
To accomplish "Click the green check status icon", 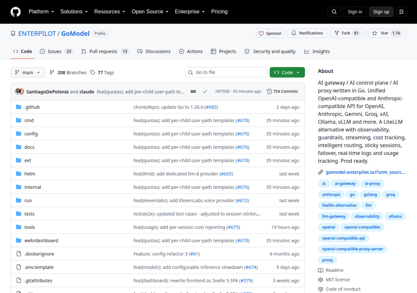I will tap(205, 92).
